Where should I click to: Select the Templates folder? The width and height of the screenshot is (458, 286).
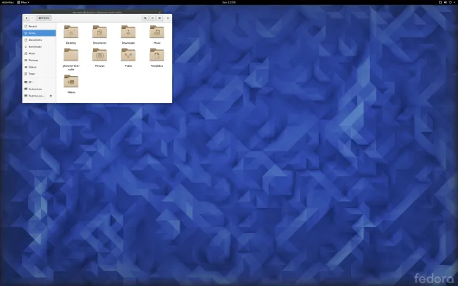[156, 56]
